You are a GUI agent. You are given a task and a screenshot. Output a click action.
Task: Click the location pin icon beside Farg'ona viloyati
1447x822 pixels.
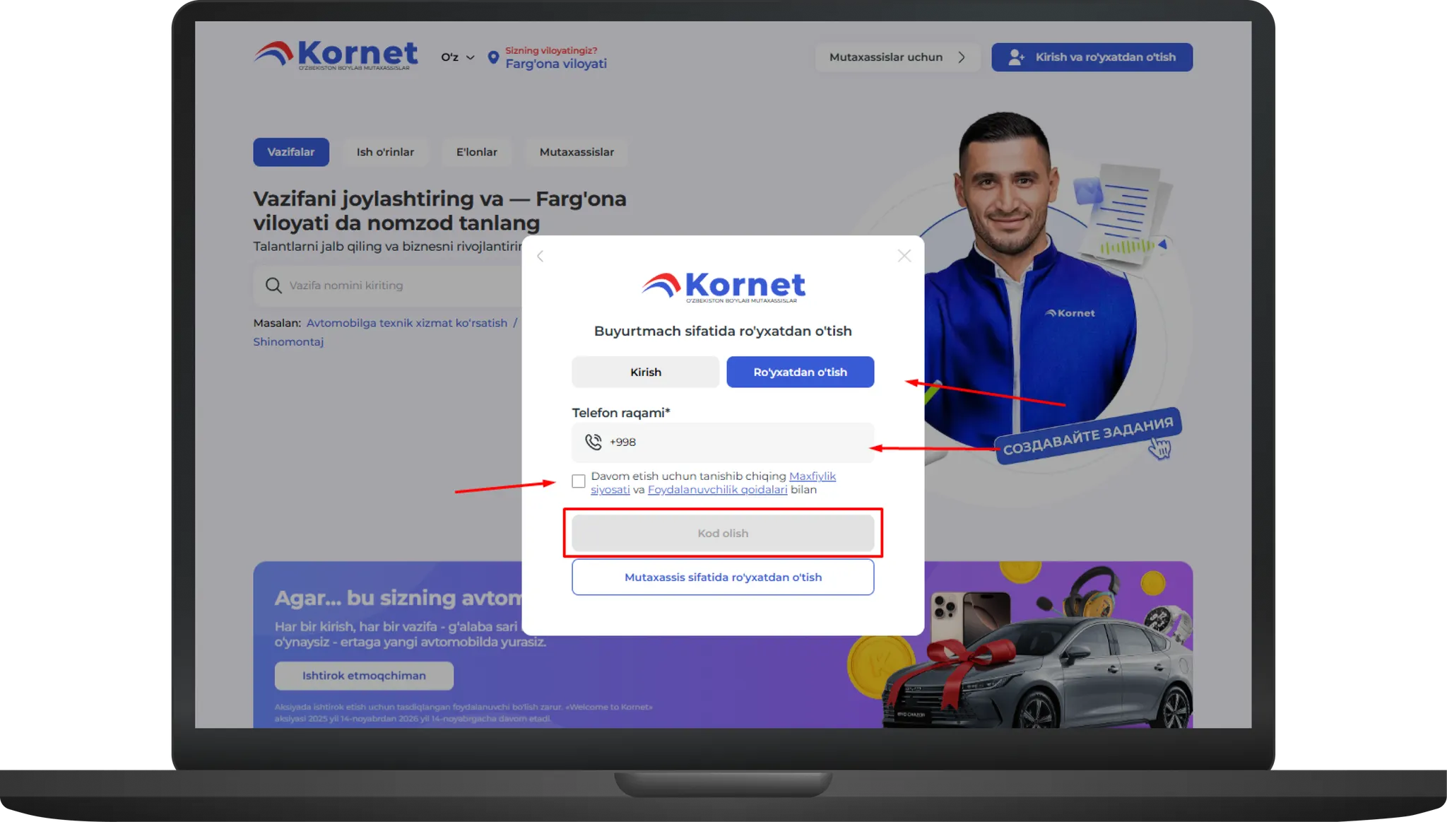493,57
